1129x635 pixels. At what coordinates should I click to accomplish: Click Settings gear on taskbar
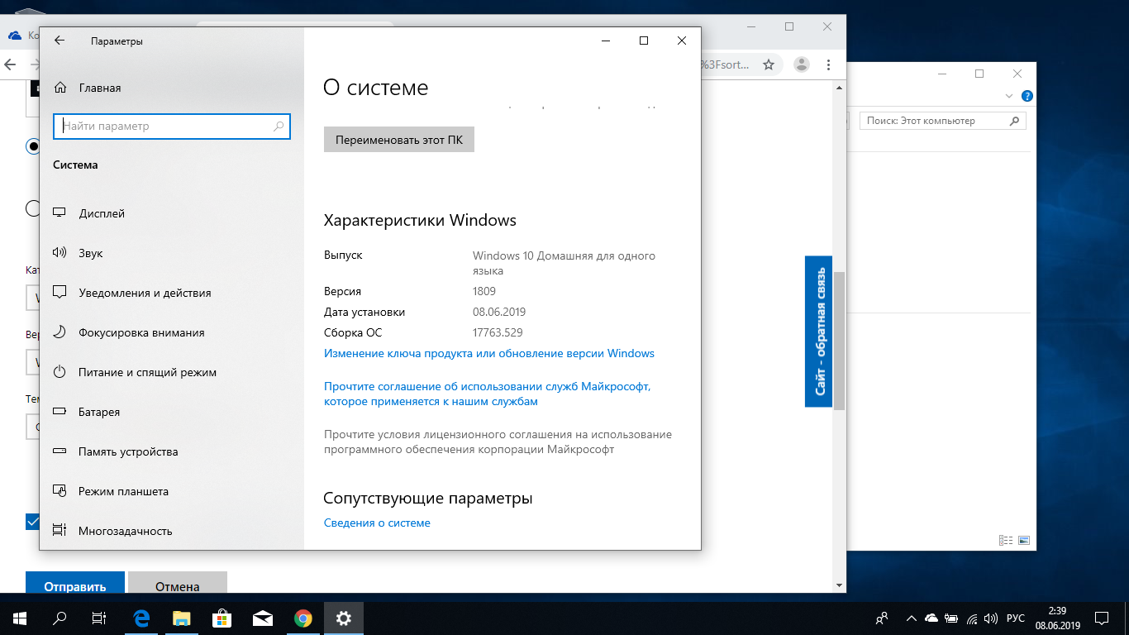point(344,618)
